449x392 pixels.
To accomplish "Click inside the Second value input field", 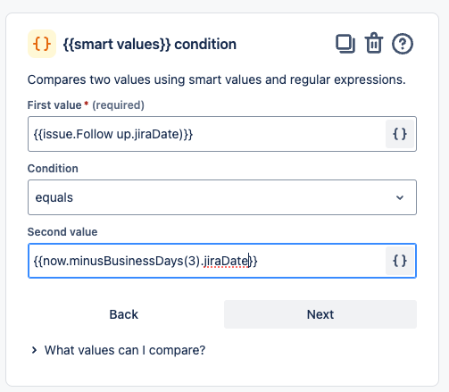I will point(206,261).
